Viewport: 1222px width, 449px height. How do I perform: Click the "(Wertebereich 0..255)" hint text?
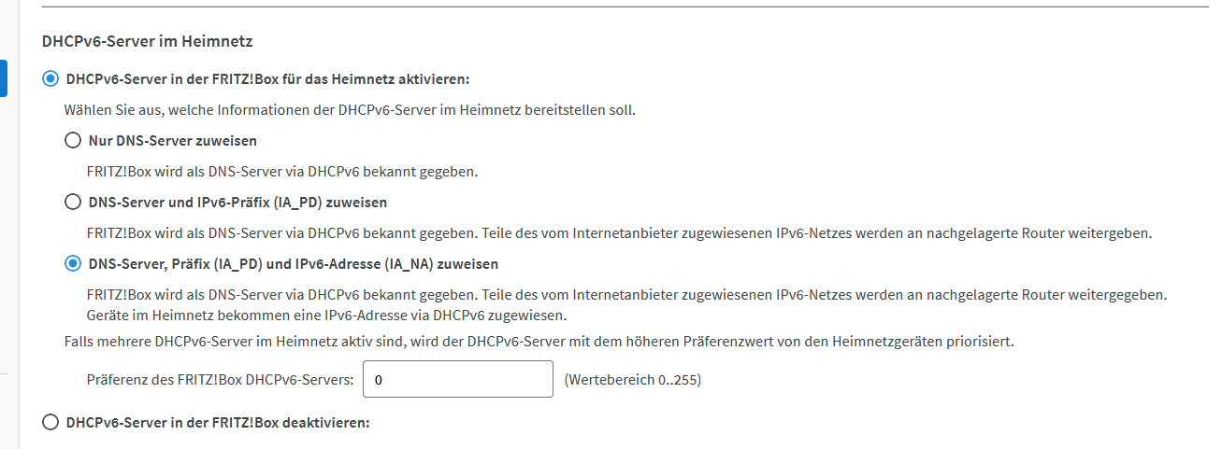633,380
